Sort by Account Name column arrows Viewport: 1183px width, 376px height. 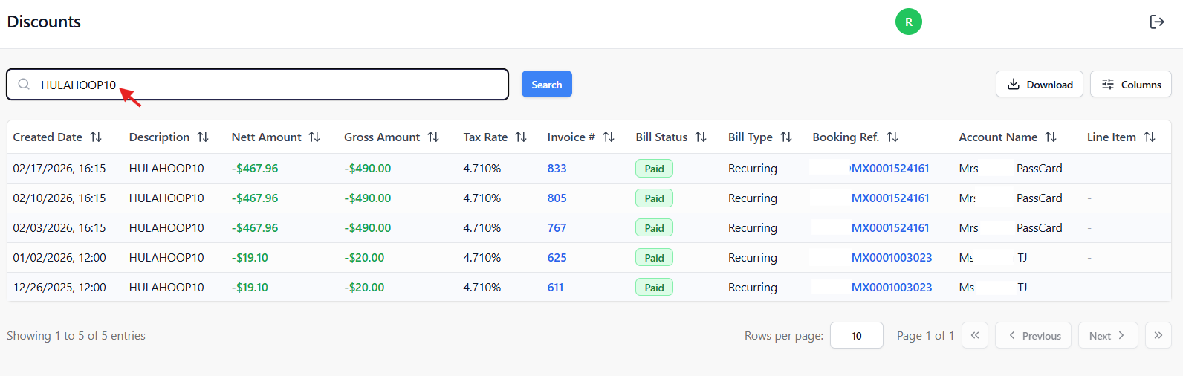click(1051, 137)
